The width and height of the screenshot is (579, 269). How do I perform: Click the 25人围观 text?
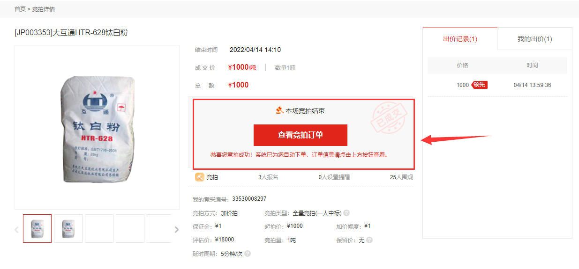[x=401, y=177]
